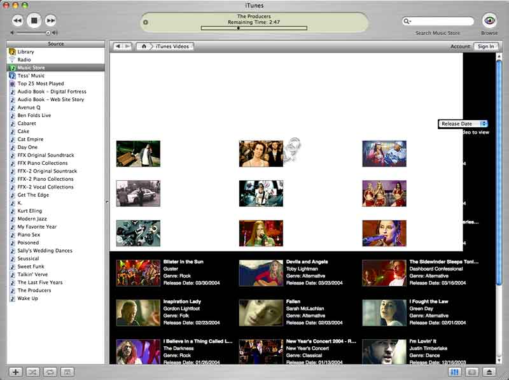509x380 pixels.
Task: Click the iTunes Videos breadcrumb
Action: (x=172, y=46)
